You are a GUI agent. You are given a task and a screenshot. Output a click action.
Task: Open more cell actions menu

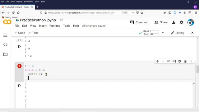coord(191,61)
